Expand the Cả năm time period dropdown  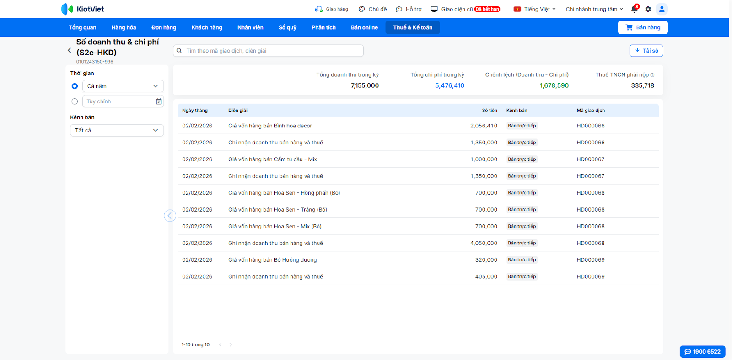coord(123,86)
